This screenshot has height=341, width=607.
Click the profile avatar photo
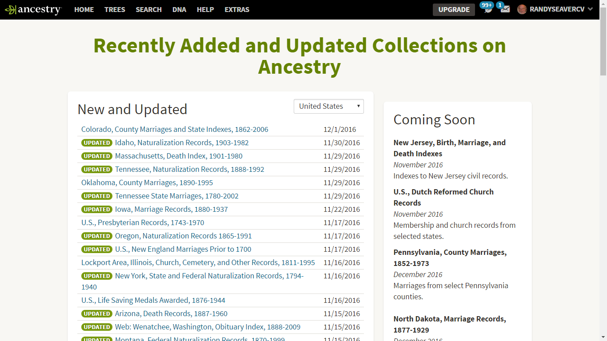pos(522,9)
